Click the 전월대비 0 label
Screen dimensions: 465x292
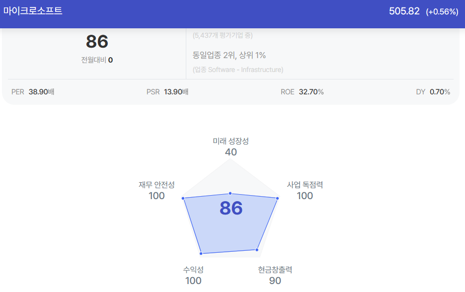point(97,60)
